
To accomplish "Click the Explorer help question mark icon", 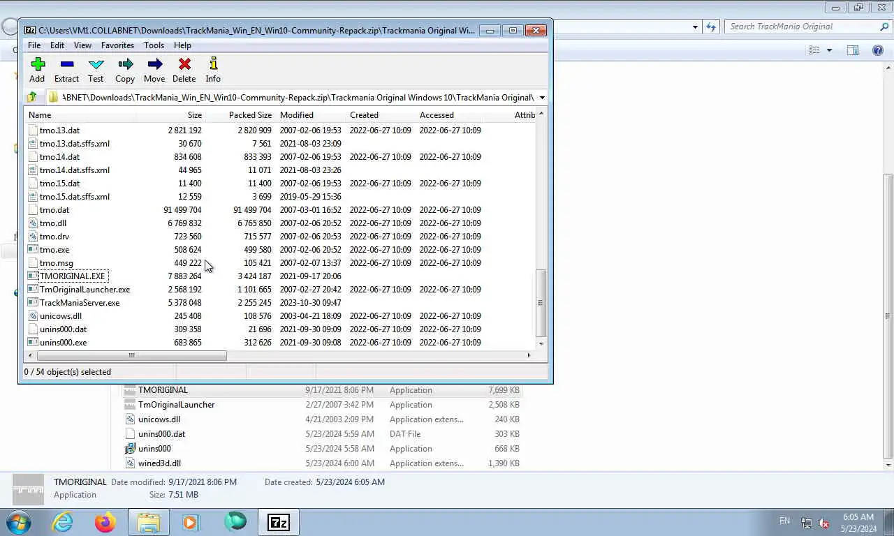I will (x=878, y=50).
